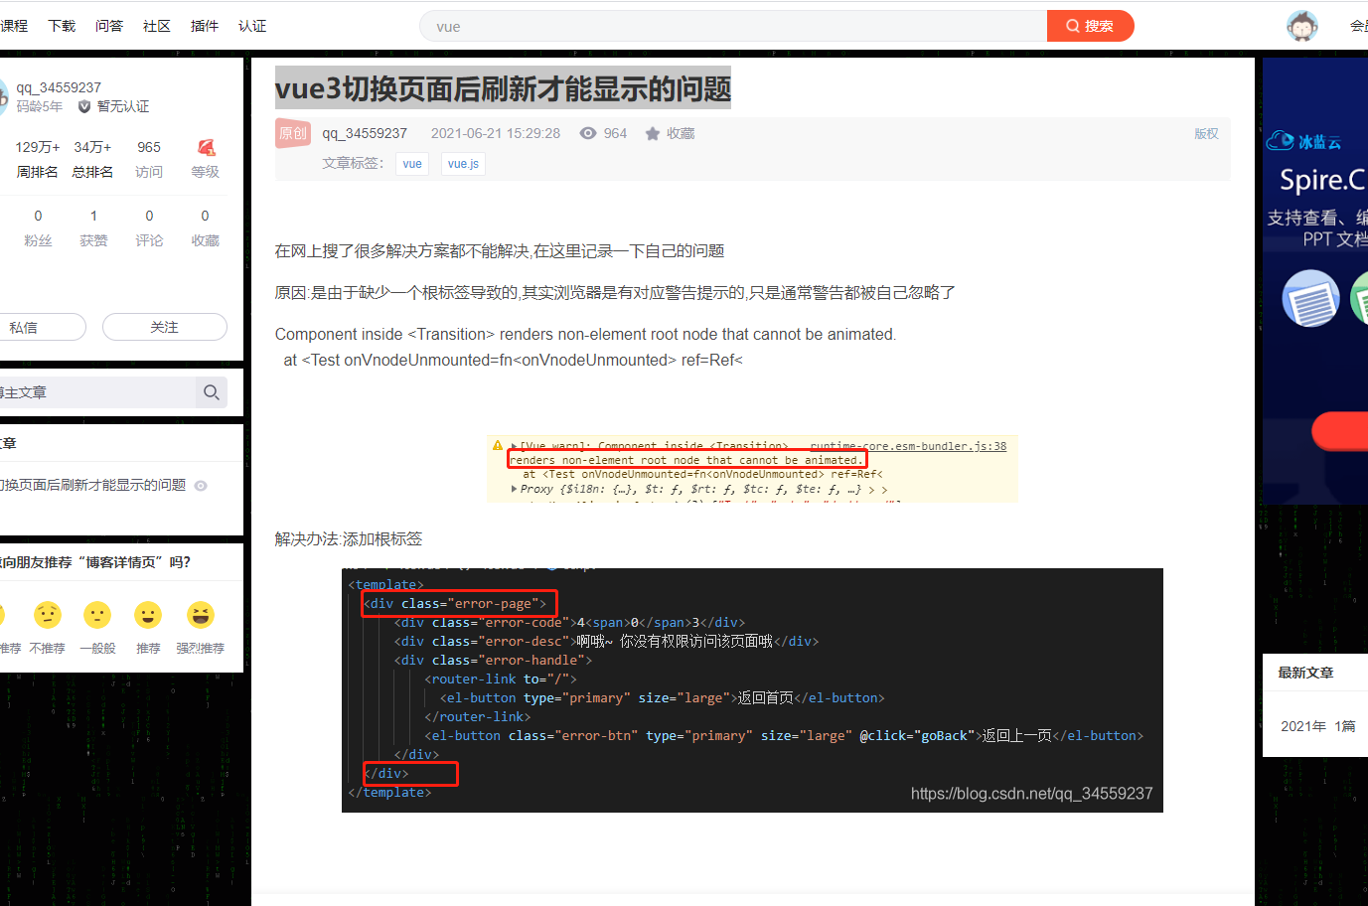Click the Vue warn console screenshot image
Image resolution: width=1368 pixels, height=906 pixels.
click(x=752, y=469)
